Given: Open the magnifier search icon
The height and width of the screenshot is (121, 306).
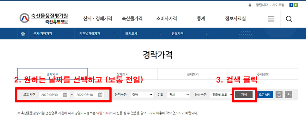Looking at the screenshot, I should tap(289, 19).
